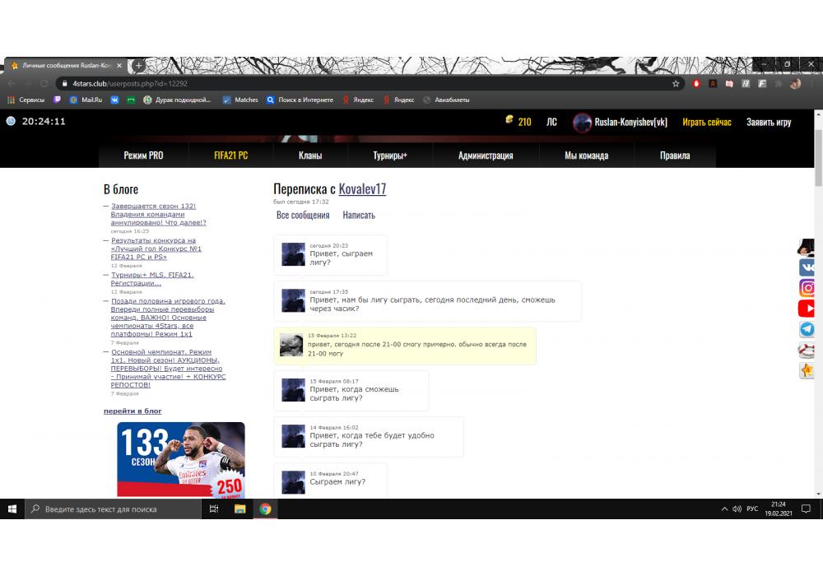The image size is (823, 576).
Task: Click the Играть сейчас link
Action: click(706, 122)
